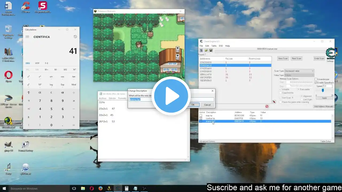Switch to the Calculator taskbar icon
Image resolution: width=342 pixels, height=192 pixels.
click(127, 189)
